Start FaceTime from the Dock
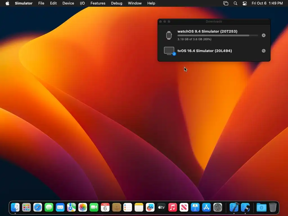Screen dimensions: 288x216 tap(94, 208)
